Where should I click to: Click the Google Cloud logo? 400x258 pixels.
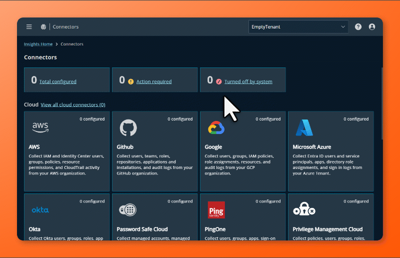click(x=216, y=127)
